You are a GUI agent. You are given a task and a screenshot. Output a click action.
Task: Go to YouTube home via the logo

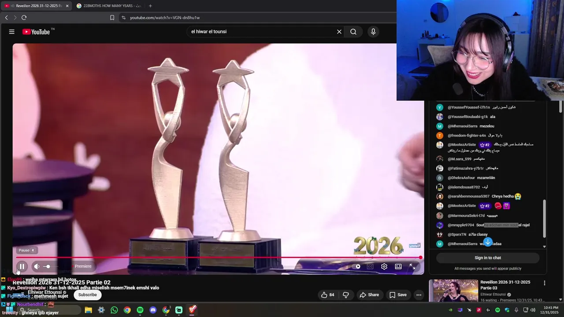(x=36, y=32)
